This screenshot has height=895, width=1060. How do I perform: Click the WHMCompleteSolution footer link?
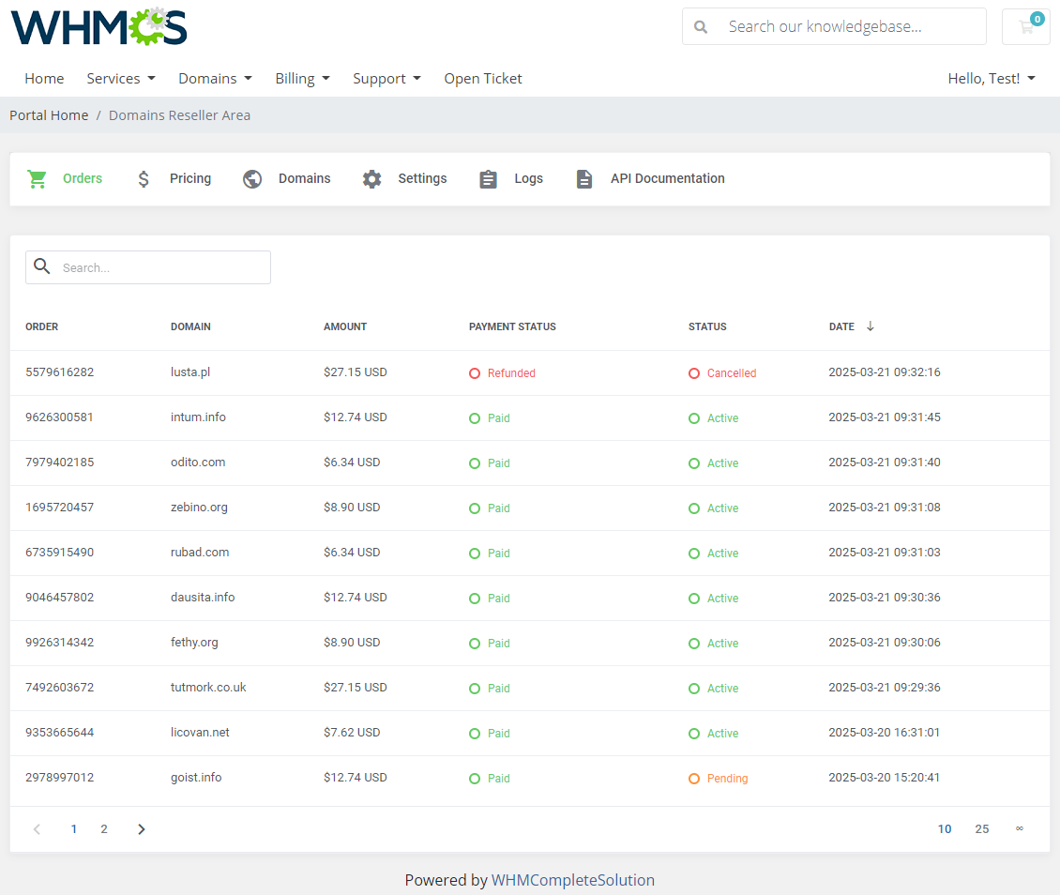coord(573,880)
